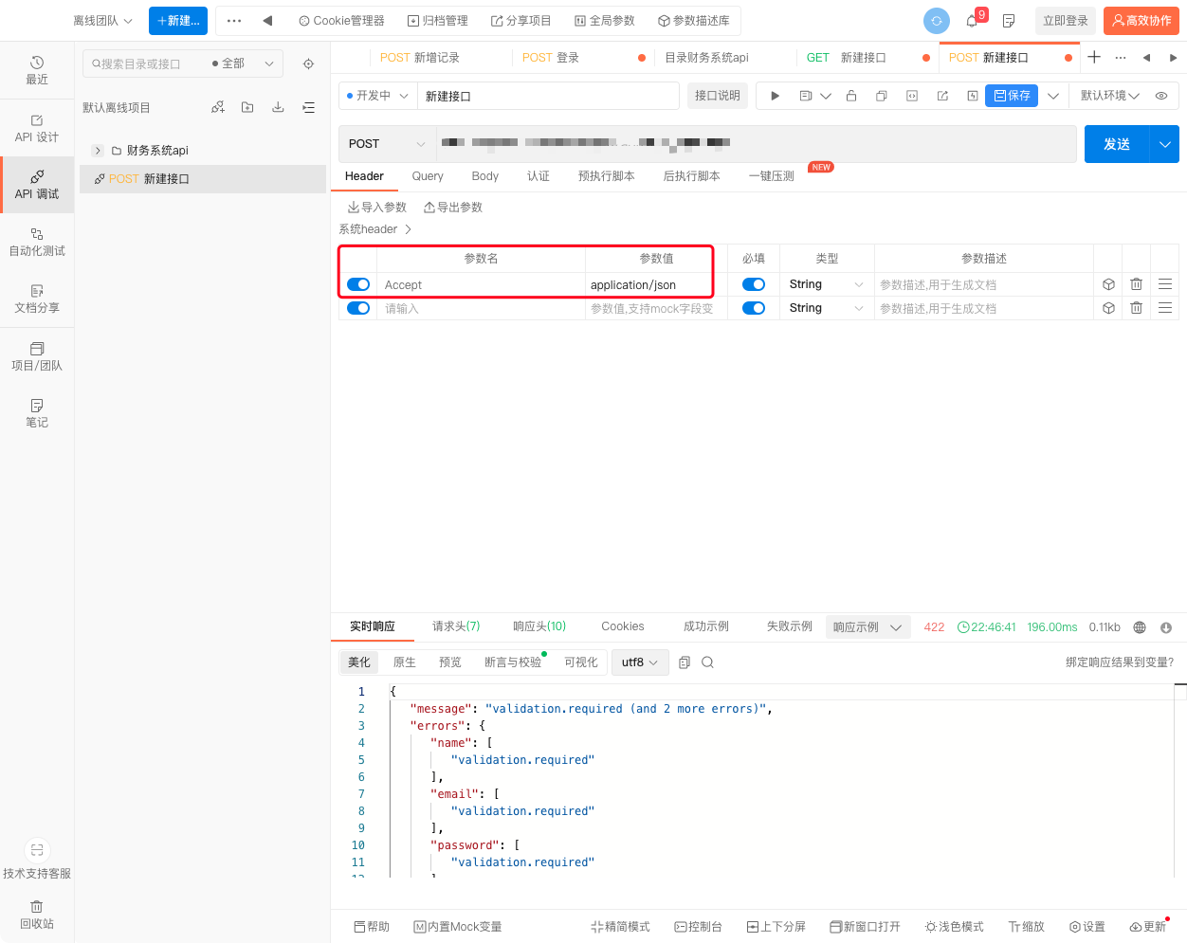Screen dimensions: 1187x943
Task: Open the 响应头(10) tab
Action: click(x=539, y=626)
